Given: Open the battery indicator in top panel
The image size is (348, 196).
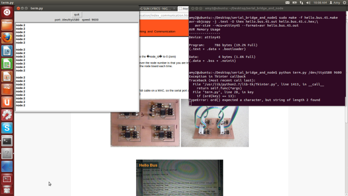Looking at the screenshot, I should 294,3.
